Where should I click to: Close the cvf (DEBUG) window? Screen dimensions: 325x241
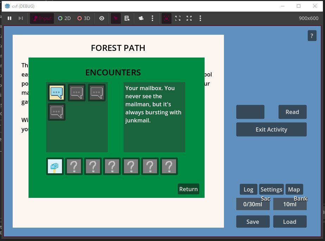[315, 6]
